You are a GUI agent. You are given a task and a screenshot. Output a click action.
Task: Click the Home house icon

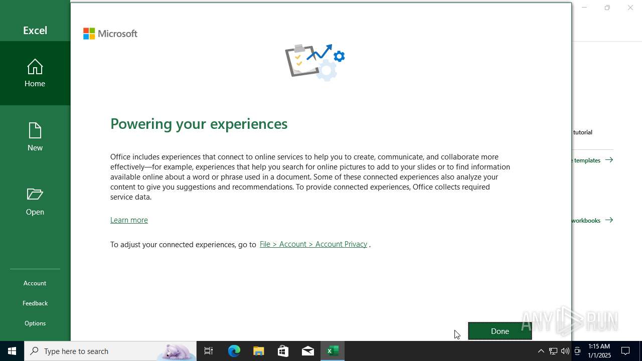[35, 67]
